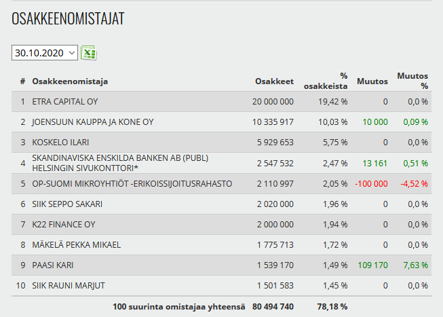This screenshot has height=317, width=443.
Task: Click the 100 suurinta omistajaa yhteensä row
Action: tap(178, 307)
